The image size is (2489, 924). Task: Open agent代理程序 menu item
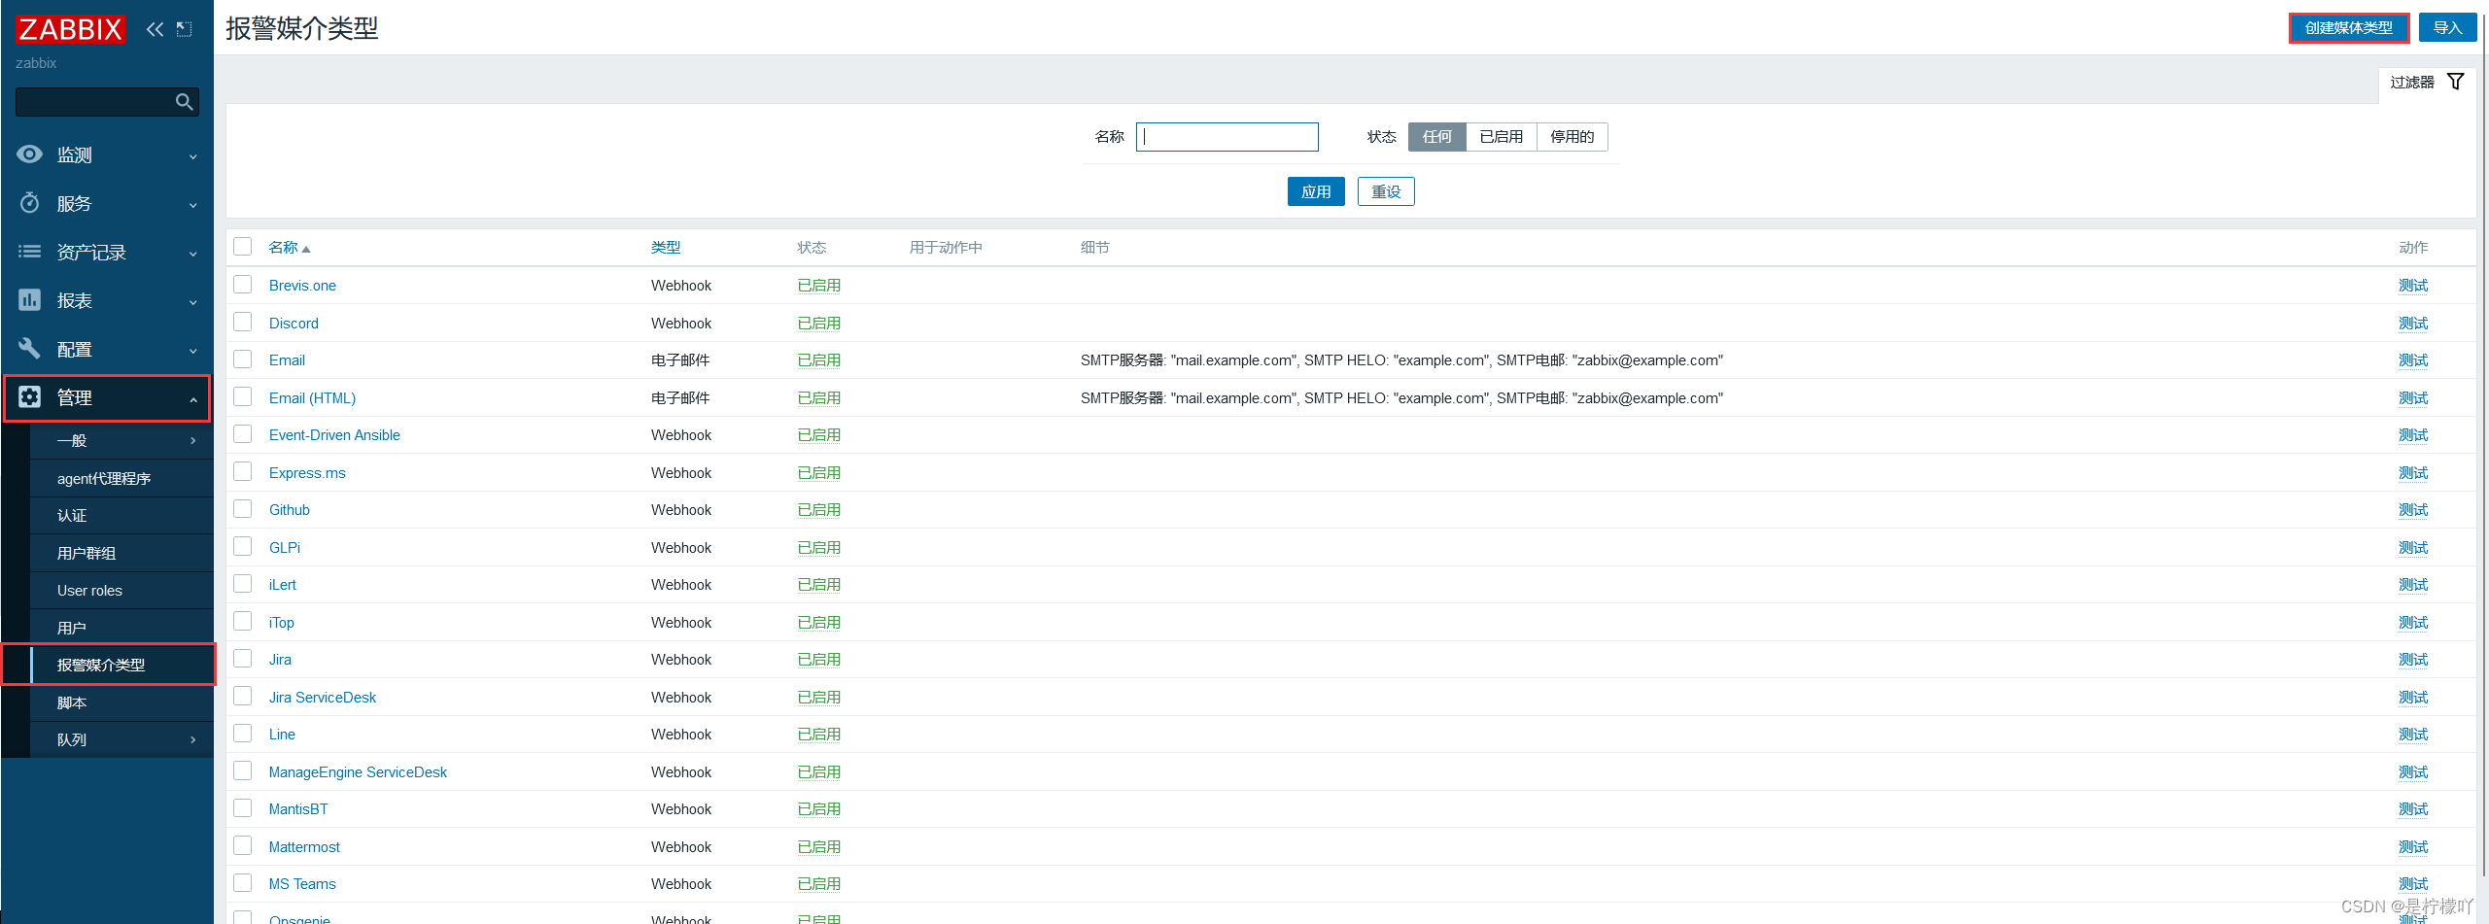[x=122, y=478]
